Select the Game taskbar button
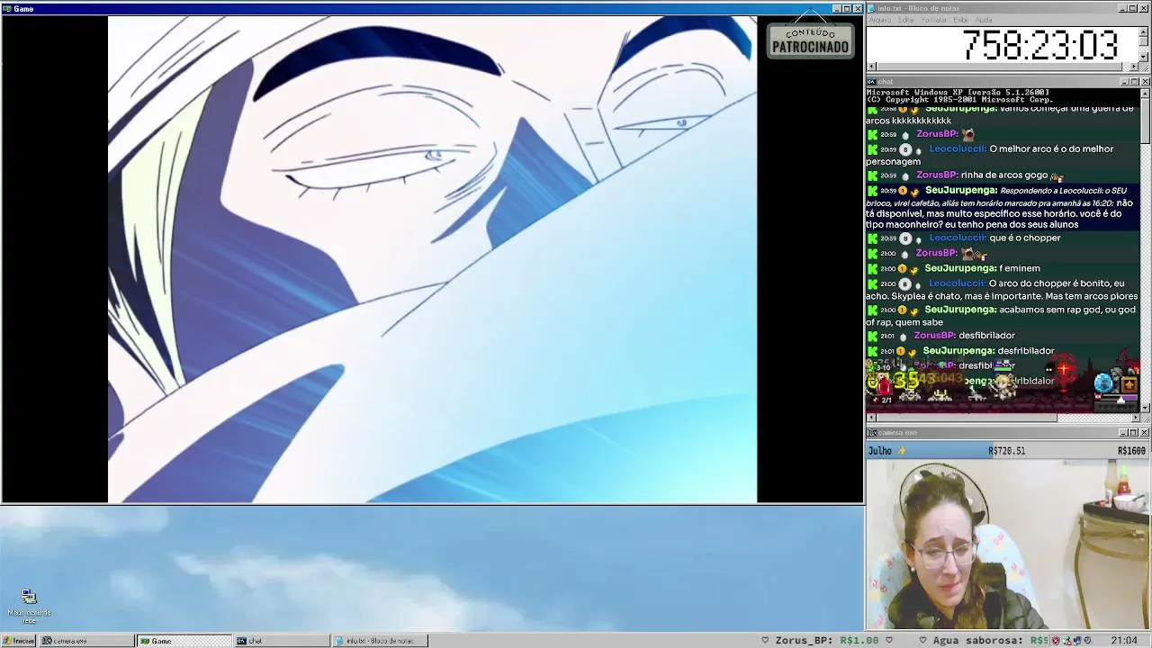Image resolution: width=1152 pixels, height=648 pixels. pyautogui.click(x=184, y=641)
